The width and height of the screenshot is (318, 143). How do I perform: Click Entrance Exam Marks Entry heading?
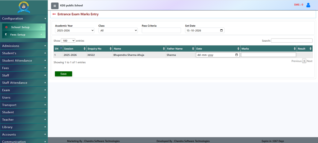[78, 14]
